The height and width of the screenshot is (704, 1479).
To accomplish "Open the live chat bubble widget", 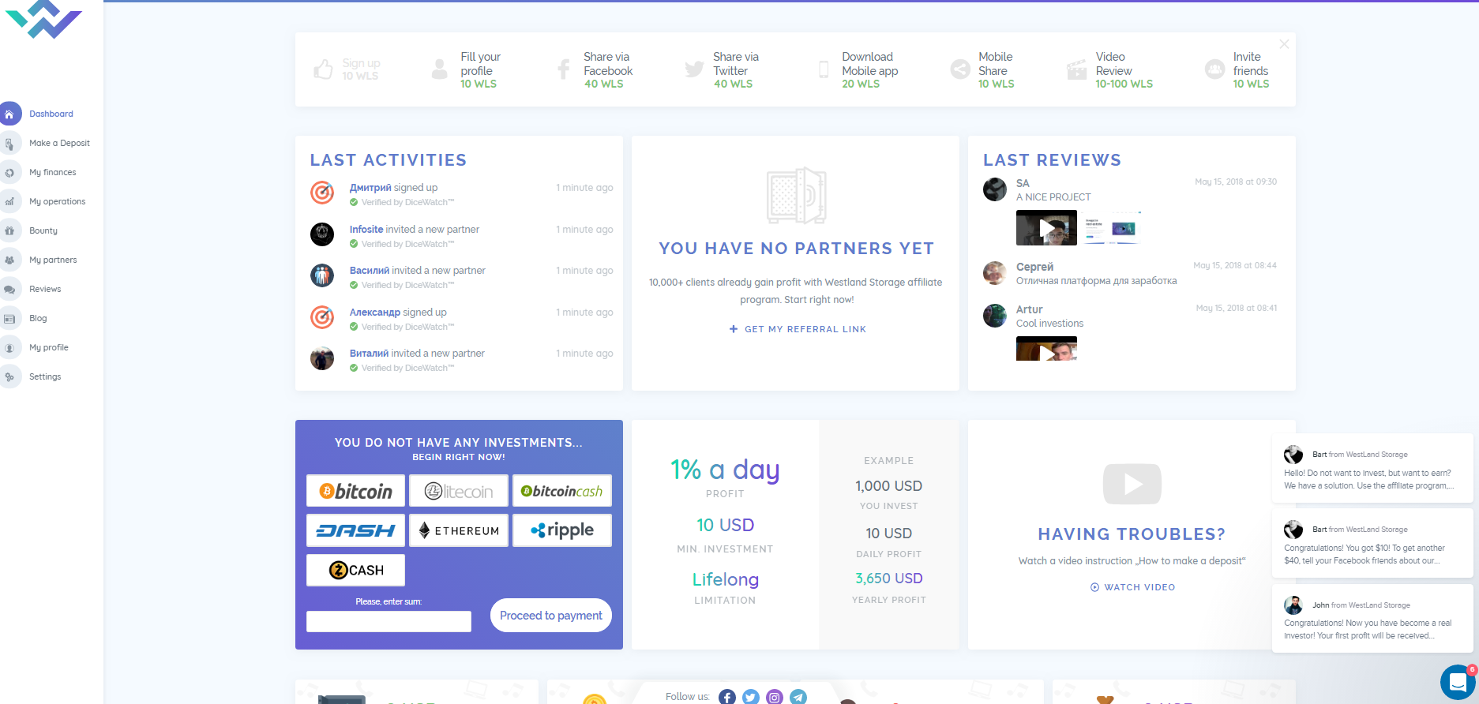I will pyautogui.click(x=1457, y=682).
